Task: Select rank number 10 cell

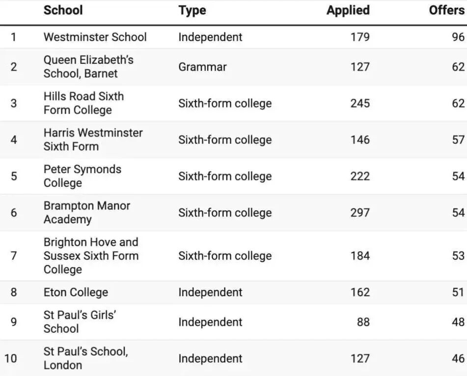Action: [10, 358]
